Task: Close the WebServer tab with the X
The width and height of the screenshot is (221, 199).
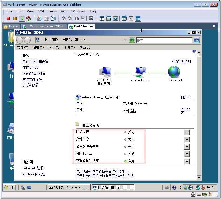Action: (214, 26)
